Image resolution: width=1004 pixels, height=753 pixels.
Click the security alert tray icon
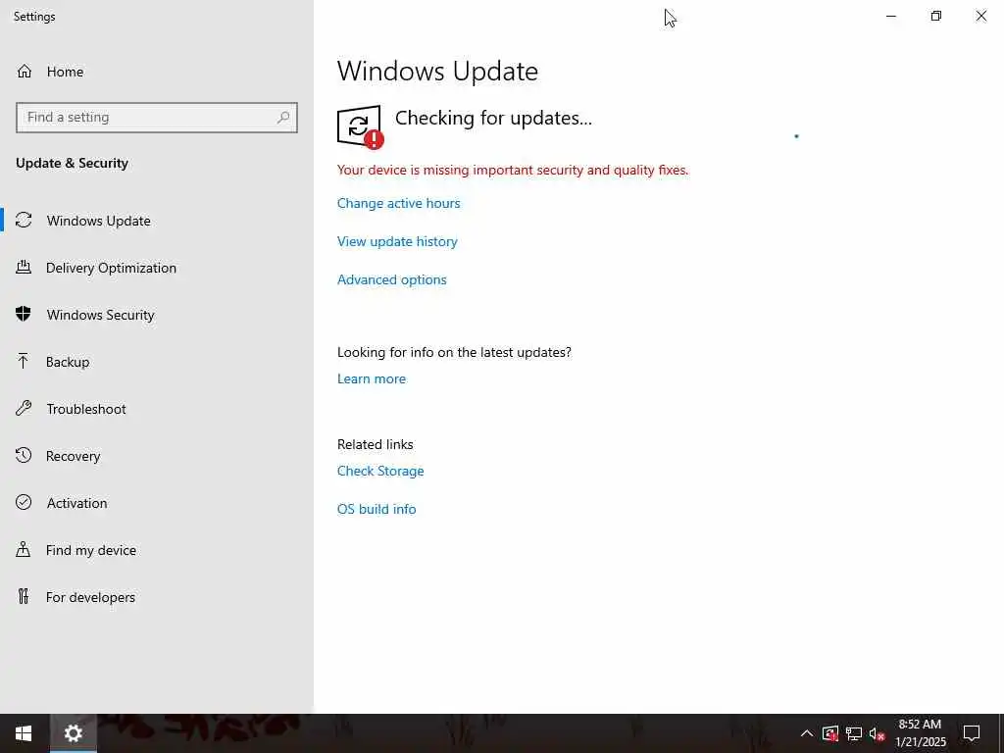(830, 733)
